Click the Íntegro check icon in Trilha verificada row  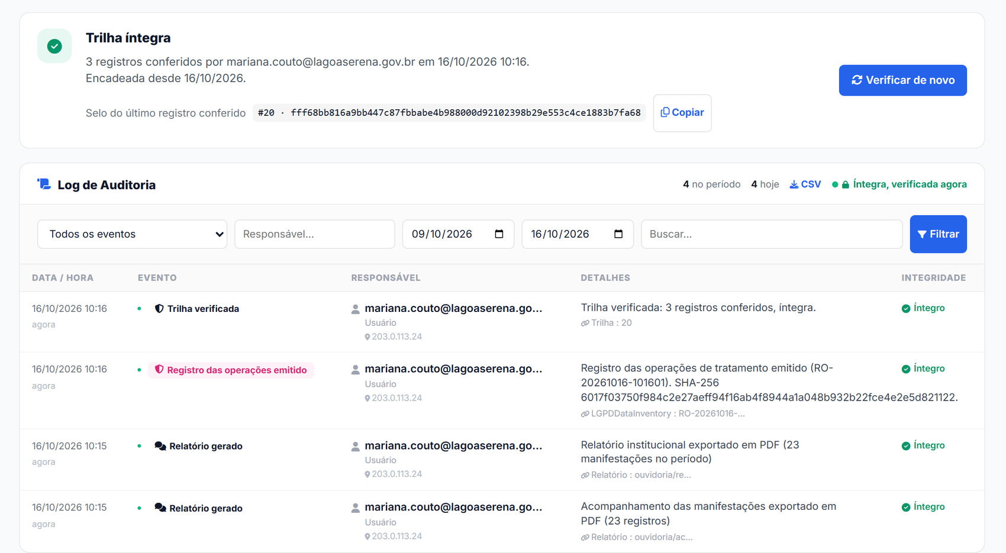pyautogui.click(x=906, y=308)
